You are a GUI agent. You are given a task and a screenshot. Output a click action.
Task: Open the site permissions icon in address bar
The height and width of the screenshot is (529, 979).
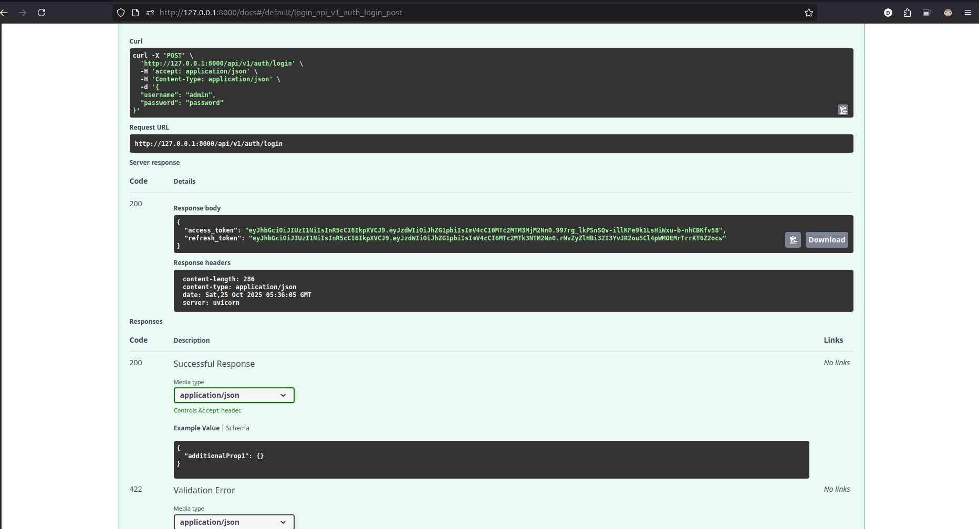151,12
